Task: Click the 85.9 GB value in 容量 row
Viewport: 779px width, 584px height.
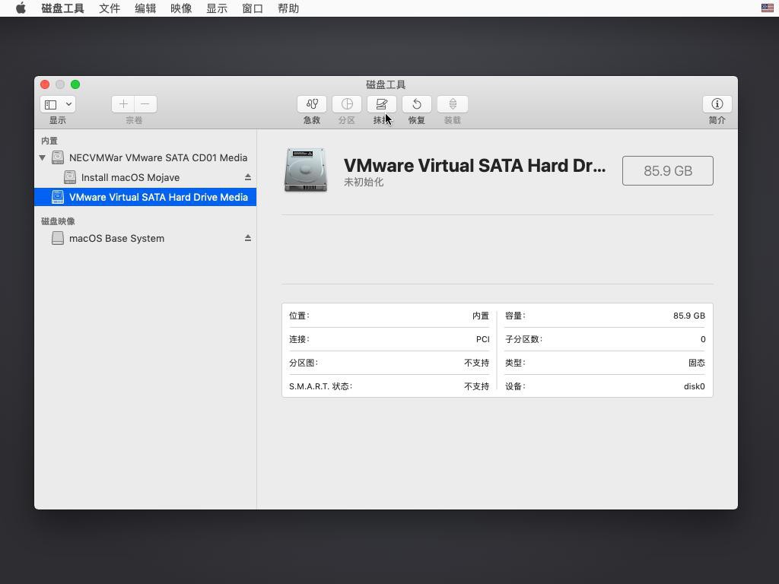Action: pos(689,316)
